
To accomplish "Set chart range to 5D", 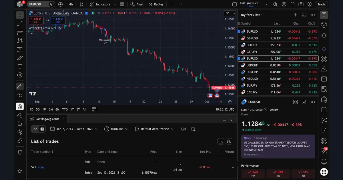I will pyautogui.click(x=38, y=109).
